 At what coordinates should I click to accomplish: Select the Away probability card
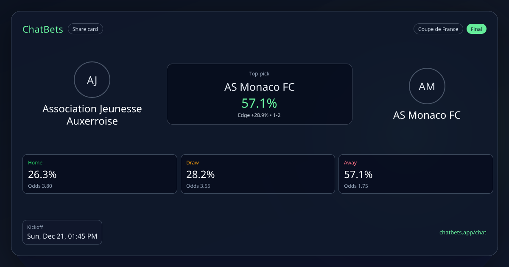coord(416,174)
